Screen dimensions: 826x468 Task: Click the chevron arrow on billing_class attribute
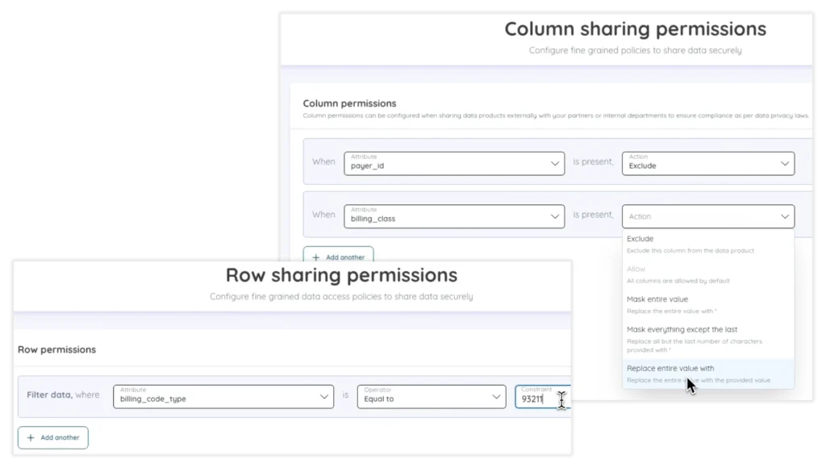554,216
